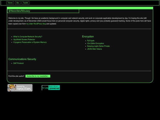Read Cryogenic Preservation of System Memory
The height and width of the screenshot is (120, 160).
30,42
